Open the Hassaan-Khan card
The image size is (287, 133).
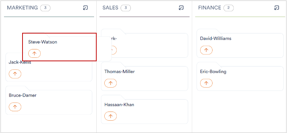(x=145, y=109)
